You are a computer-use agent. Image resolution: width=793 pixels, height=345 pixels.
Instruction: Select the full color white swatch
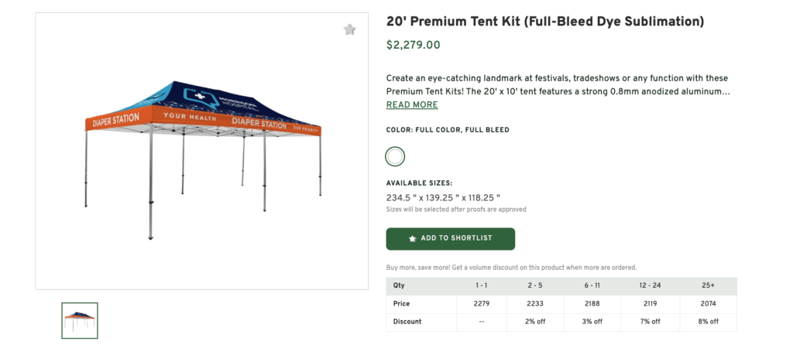pos(395,157)
